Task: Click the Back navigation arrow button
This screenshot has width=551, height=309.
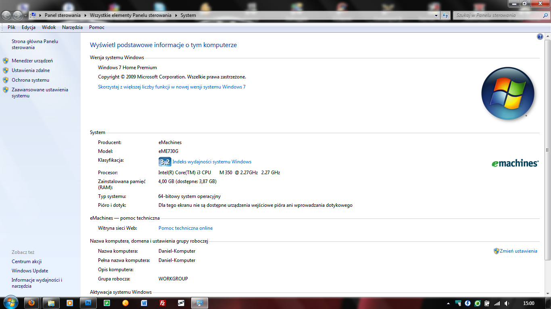Action: (x=6, y=15)
